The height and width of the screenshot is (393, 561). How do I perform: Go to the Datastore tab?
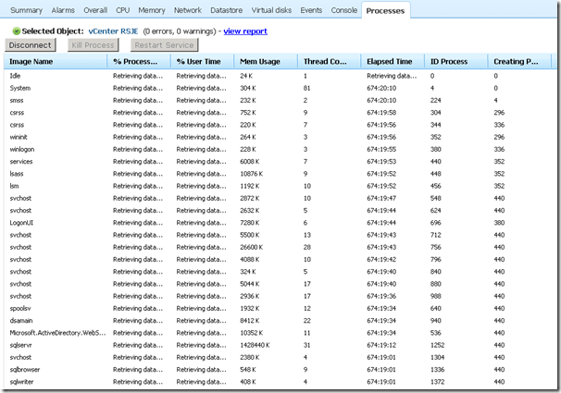227,10
